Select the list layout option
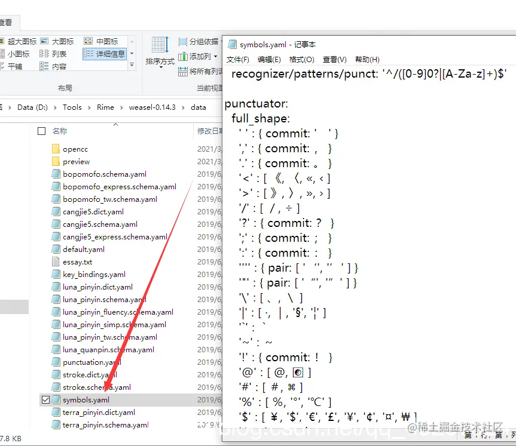The width and height of the screenshot is (516, 446). coord(53,54)
